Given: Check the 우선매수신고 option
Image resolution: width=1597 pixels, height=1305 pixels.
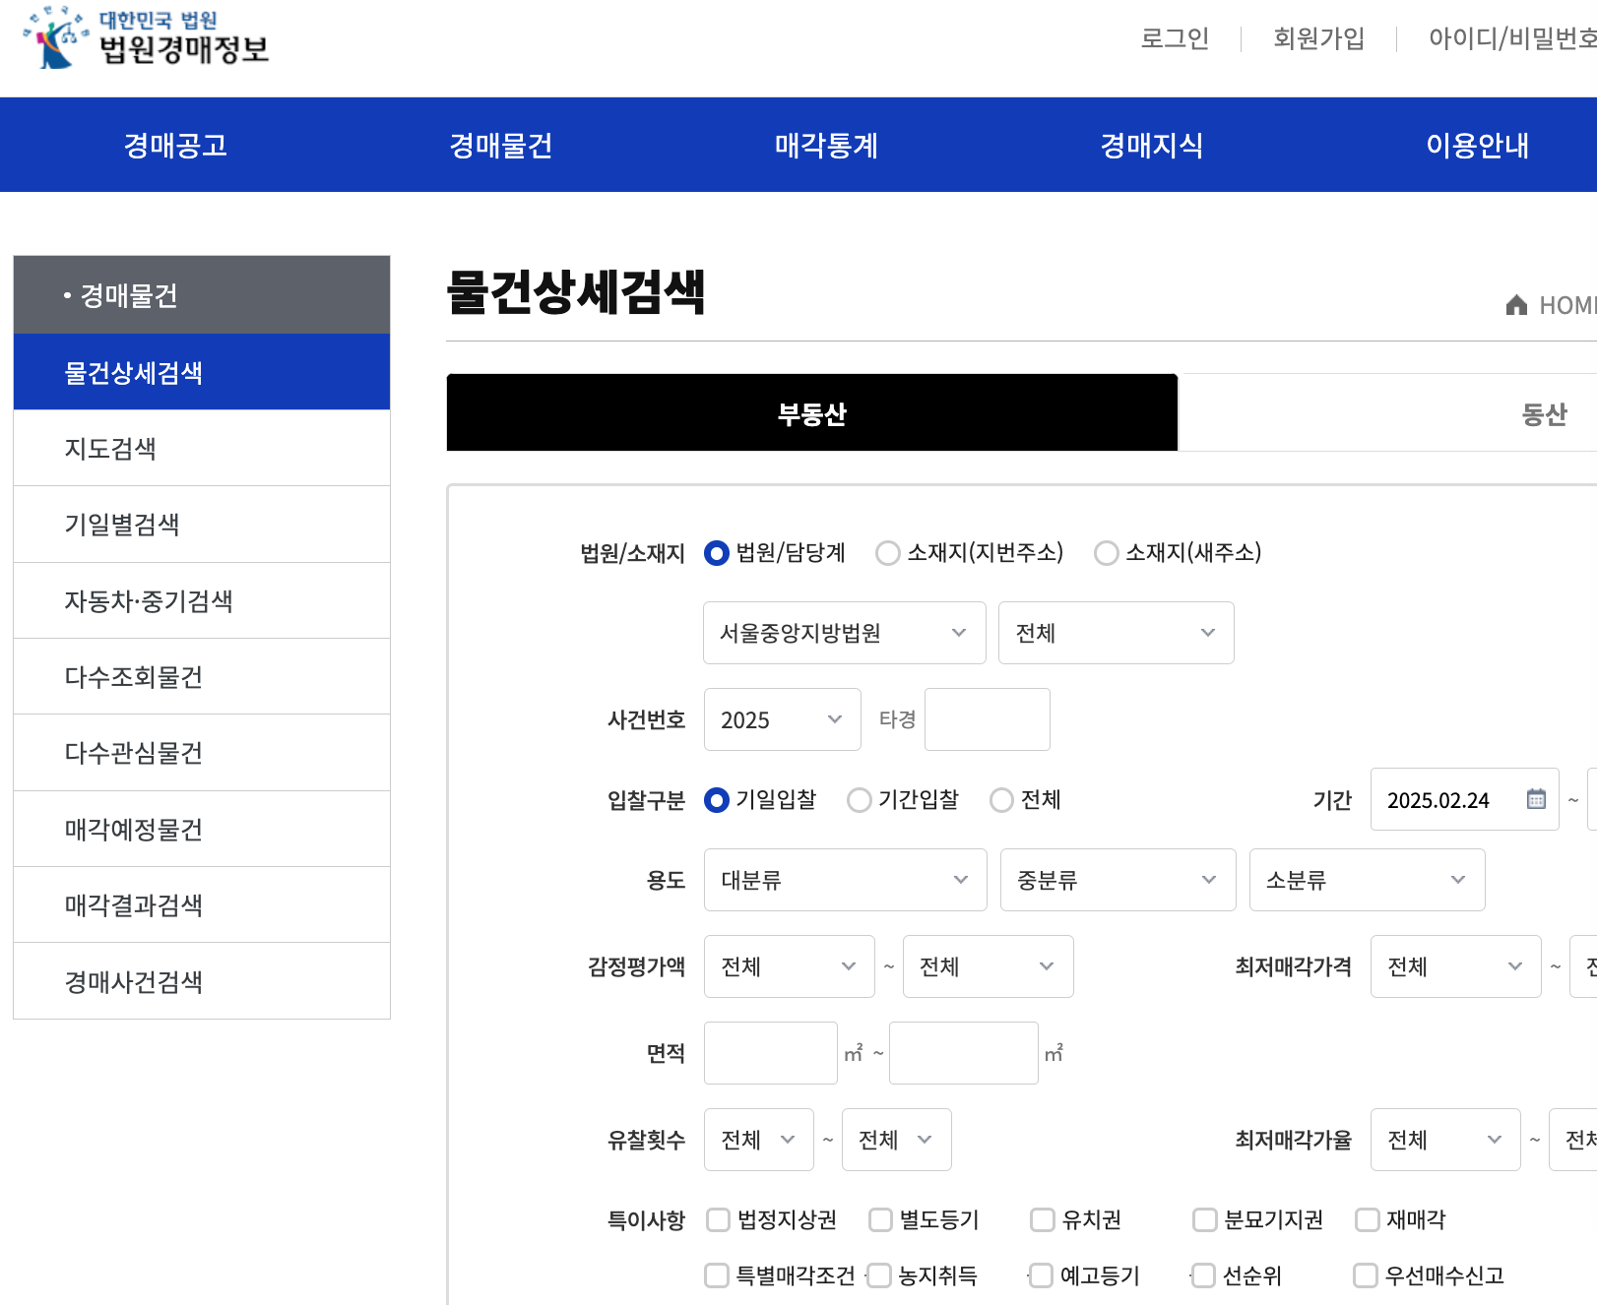Looking at the screenshot, I should (1366, 1274).
